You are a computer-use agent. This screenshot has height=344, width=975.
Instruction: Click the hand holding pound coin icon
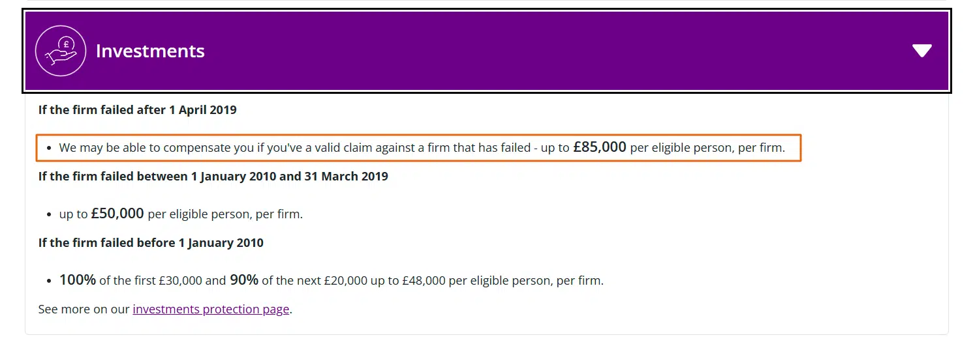(61, 51)
